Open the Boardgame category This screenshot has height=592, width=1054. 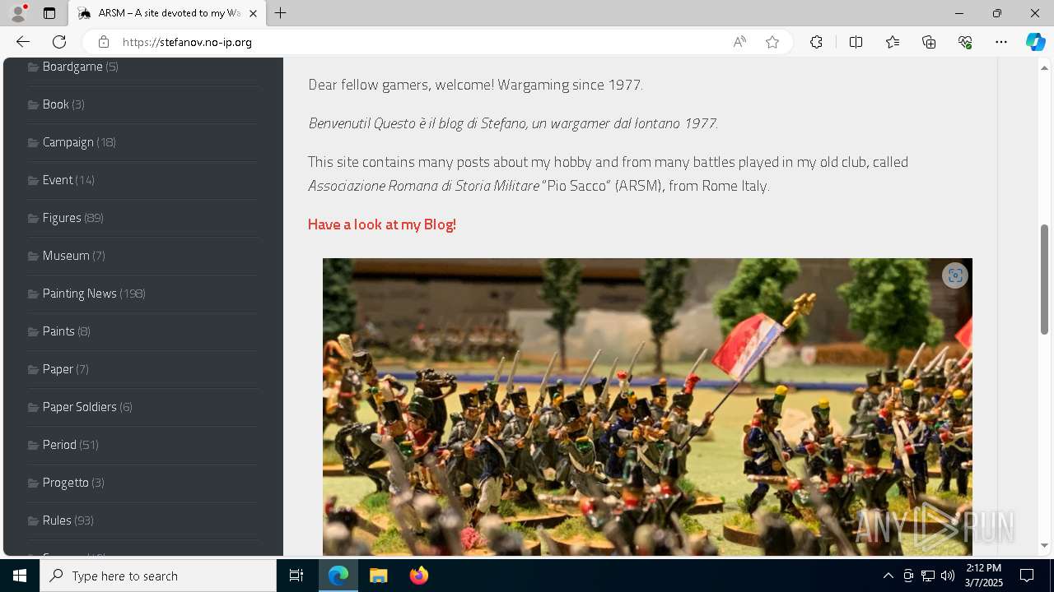[72, 67]
